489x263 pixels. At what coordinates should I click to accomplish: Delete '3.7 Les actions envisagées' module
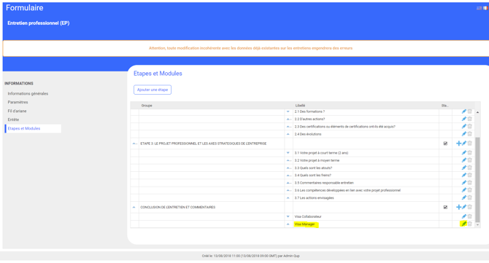[x=470, y=197]
